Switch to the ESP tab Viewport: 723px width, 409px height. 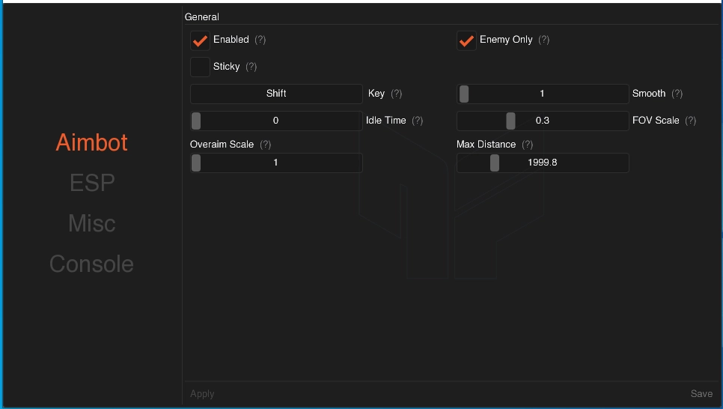click(91, 183)
